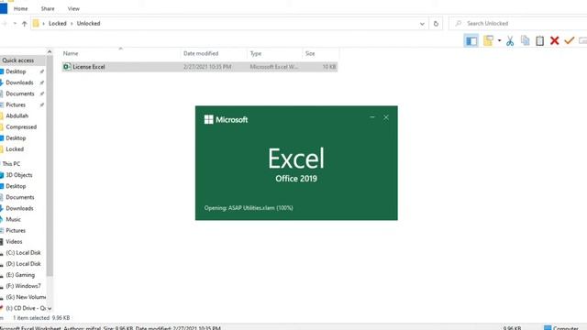Select the License Excel file
Image resolution: width=587 pixels, height=330 pixels.
pyautogui.click(x=200, y=67)
